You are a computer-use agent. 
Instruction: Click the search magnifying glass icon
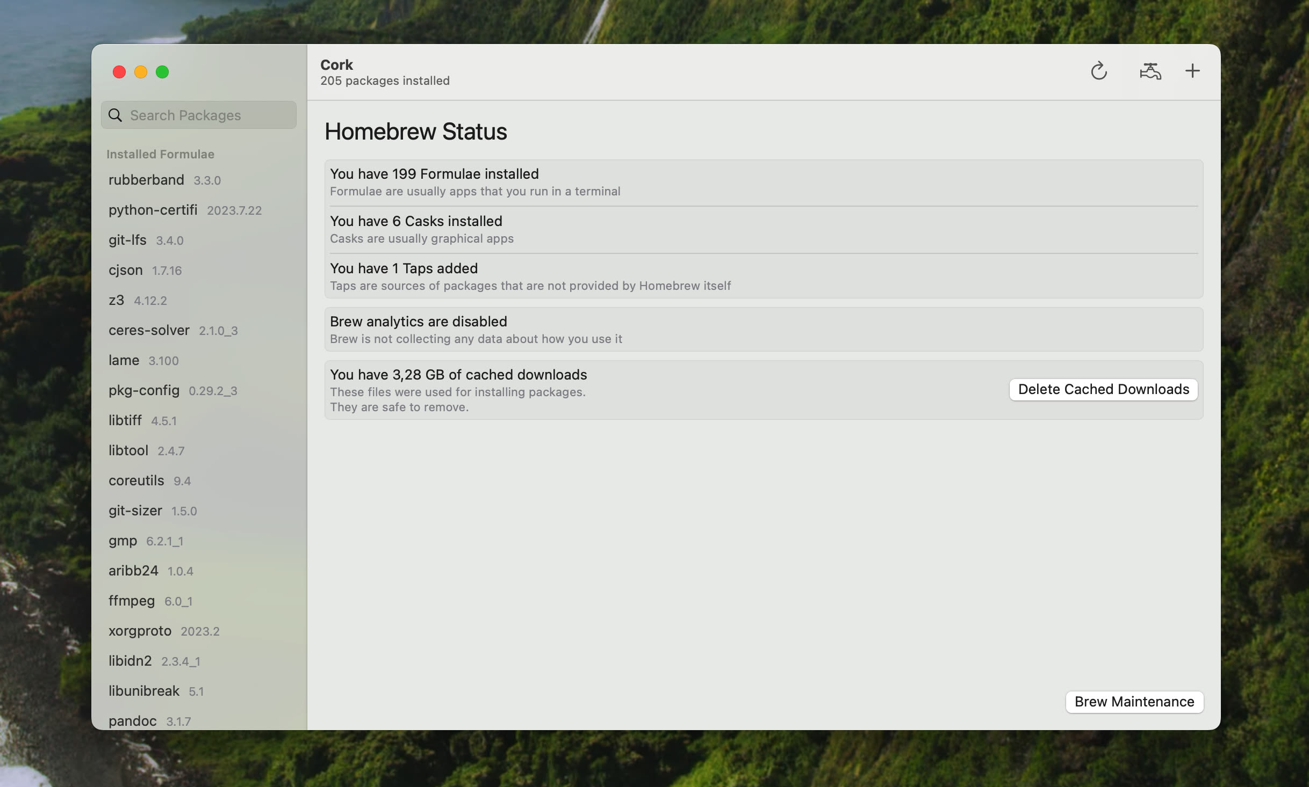(115, 115)
